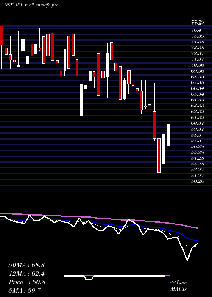Click the 57.3 price axis label
This screenshot has width=212, height=297.
[x=196, y=141]
